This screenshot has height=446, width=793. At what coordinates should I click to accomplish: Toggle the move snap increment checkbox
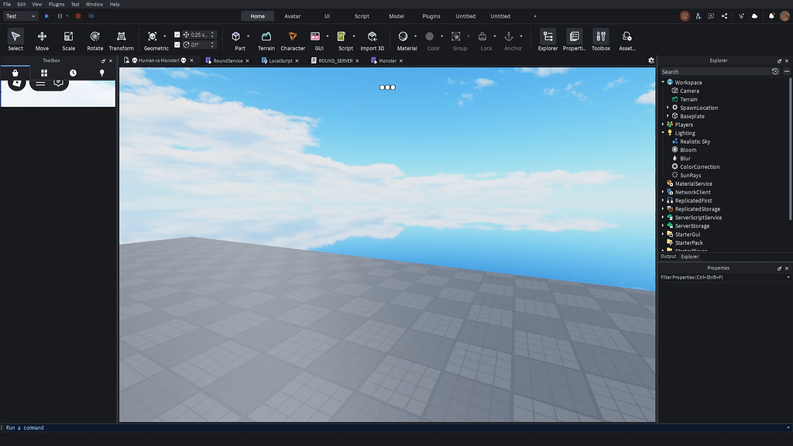tap(177, 34)
